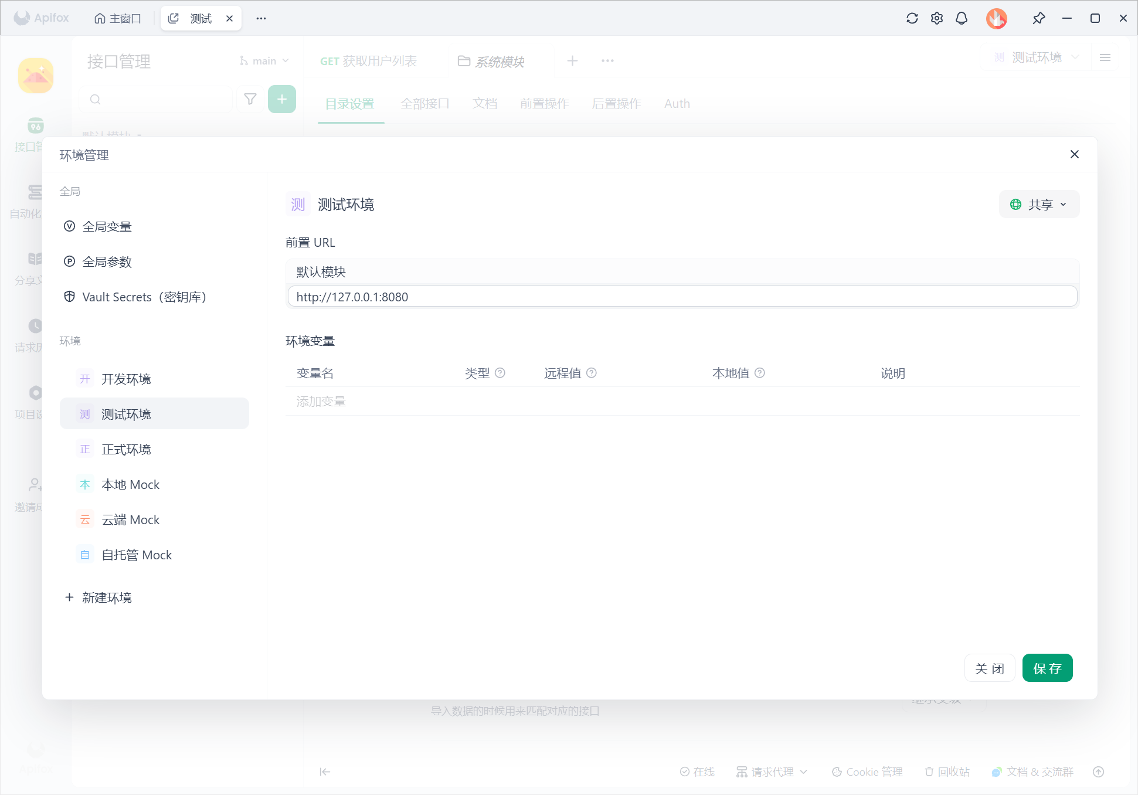Open settings gear icon in title bar
The height and width of the screenshot is (795, 1138).
pos(937,18)
